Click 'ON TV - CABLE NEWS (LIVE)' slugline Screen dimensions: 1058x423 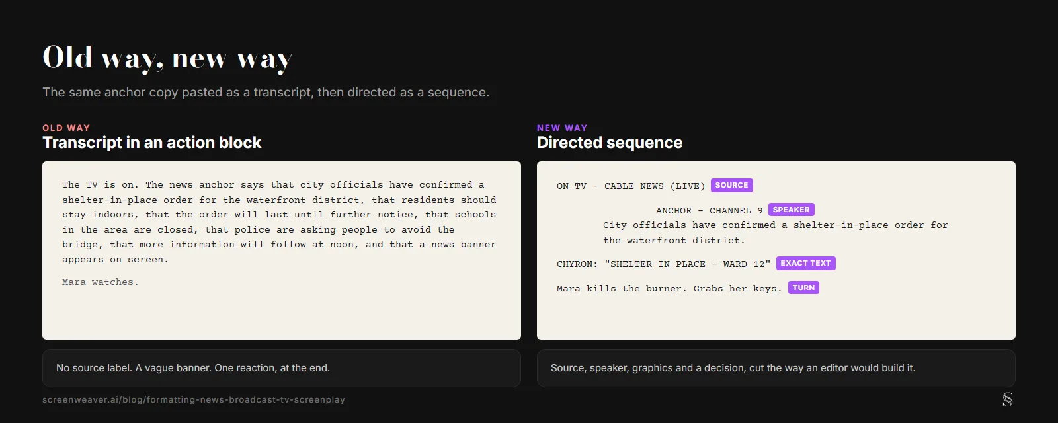tap(631, 186)
